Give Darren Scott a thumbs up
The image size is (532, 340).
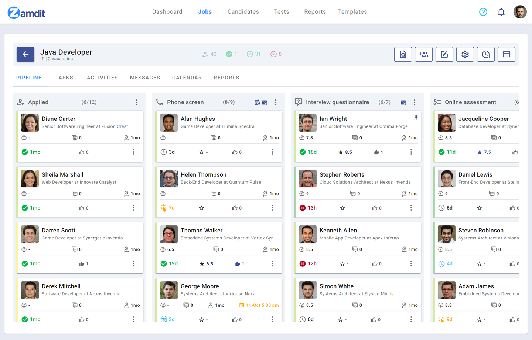pyautogui.click(x=82, y=263)
